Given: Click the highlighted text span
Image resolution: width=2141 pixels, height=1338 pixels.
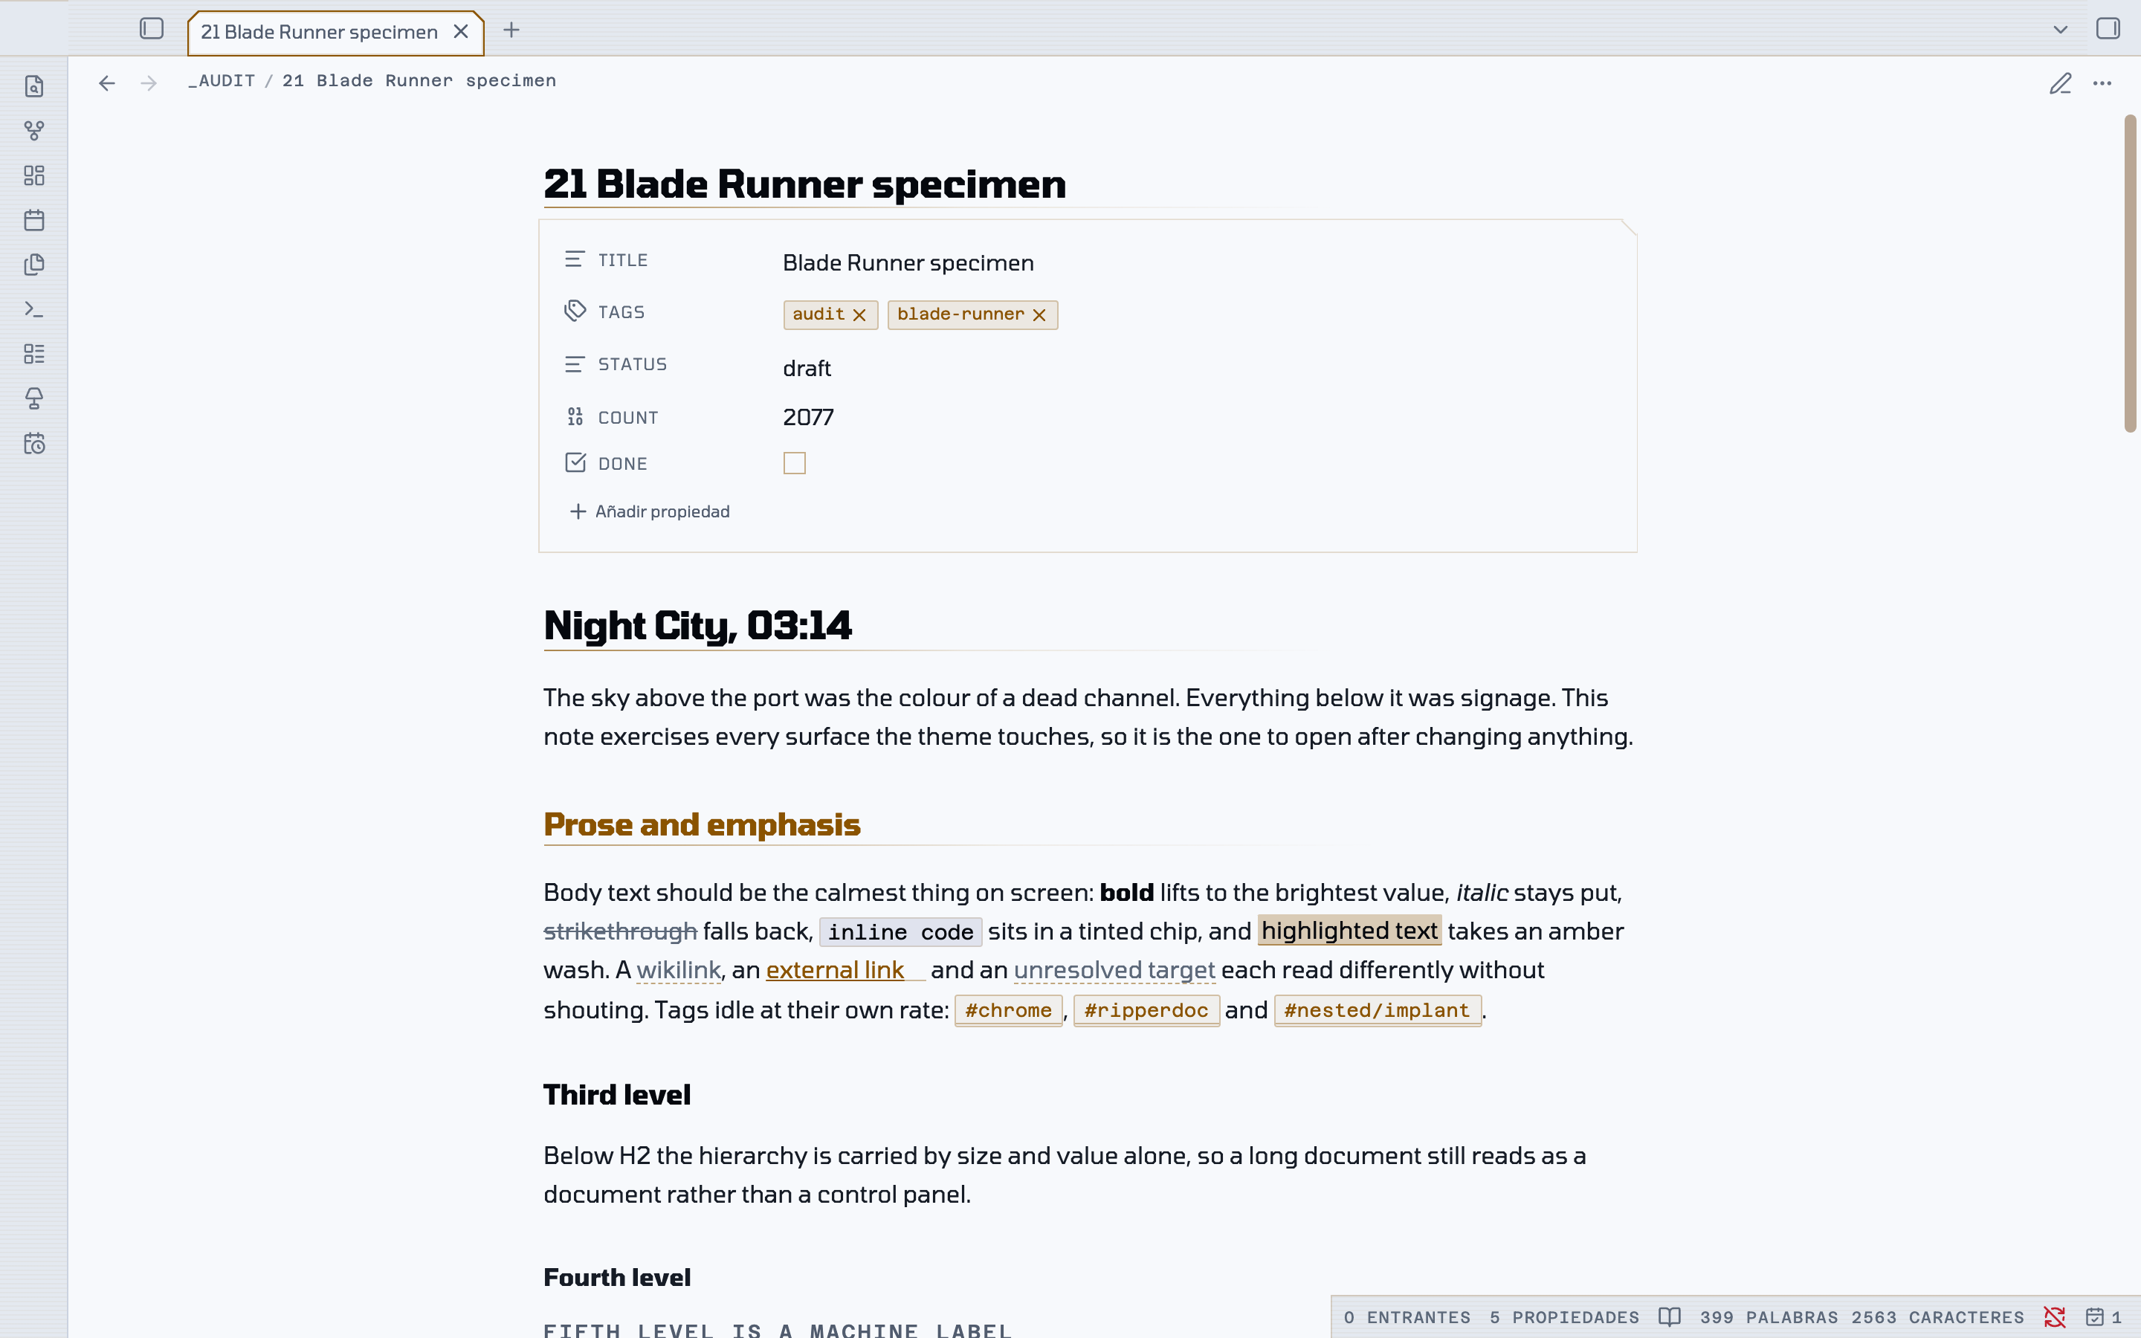Looking at the screenshot, I should point(1349,931).
